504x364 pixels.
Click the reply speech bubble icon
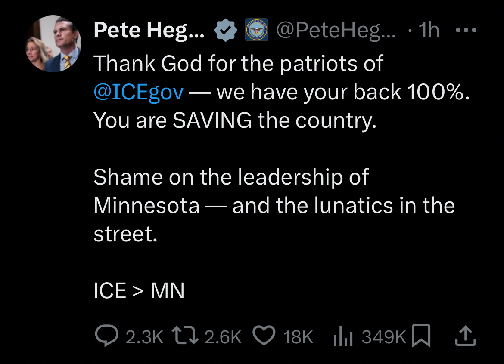point(106,336)
